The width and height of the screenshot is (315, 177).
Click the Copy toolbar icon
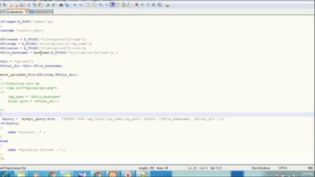point(34,5)
